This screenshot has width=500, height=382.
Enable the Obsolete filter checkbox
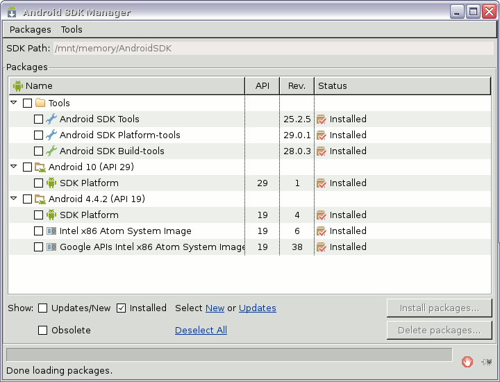43,330
